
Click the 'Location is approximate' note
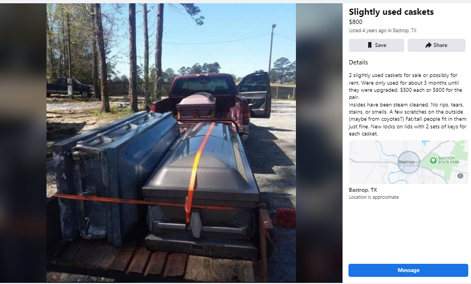tap(374, 197)
